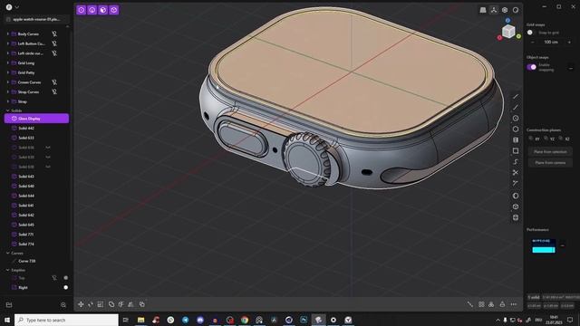
Task: Toggle selectability icon for Body Curves
Action: coord(54,34)
